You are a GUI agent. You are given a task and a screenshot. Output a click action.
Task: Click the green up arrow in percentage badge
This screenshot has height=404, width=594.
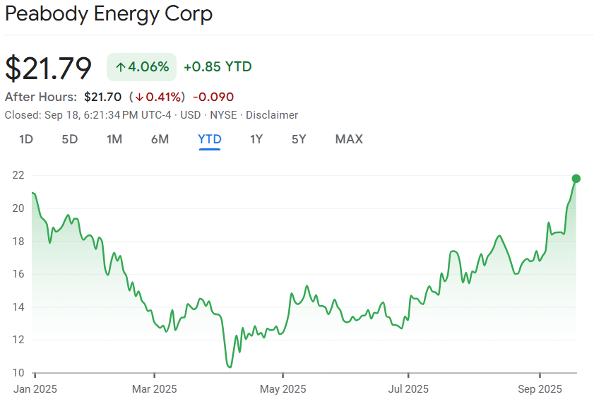[121, 67]
